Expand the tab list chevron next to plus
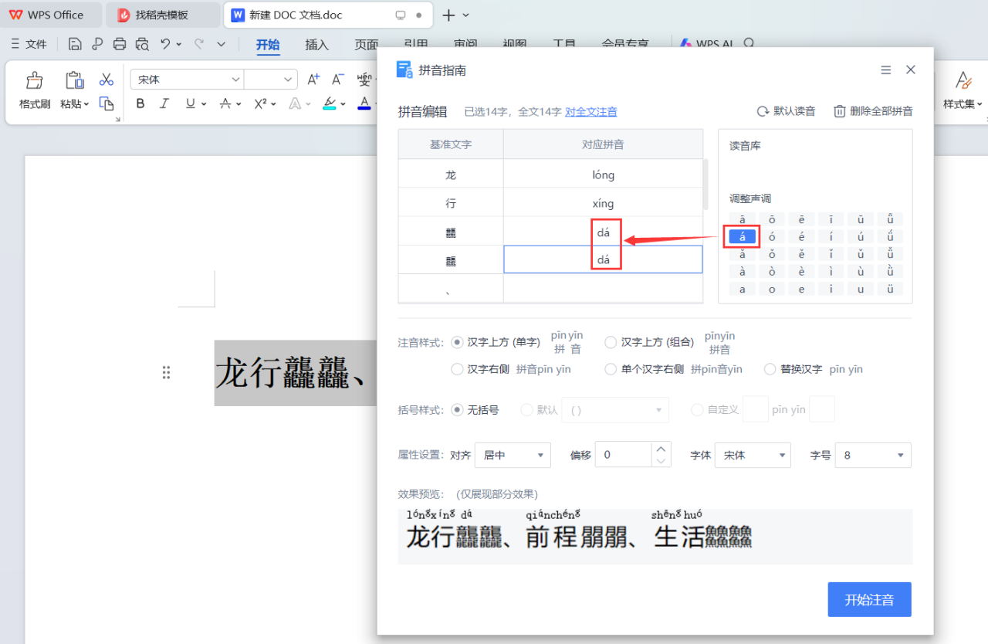 click(x=465, y=15)
